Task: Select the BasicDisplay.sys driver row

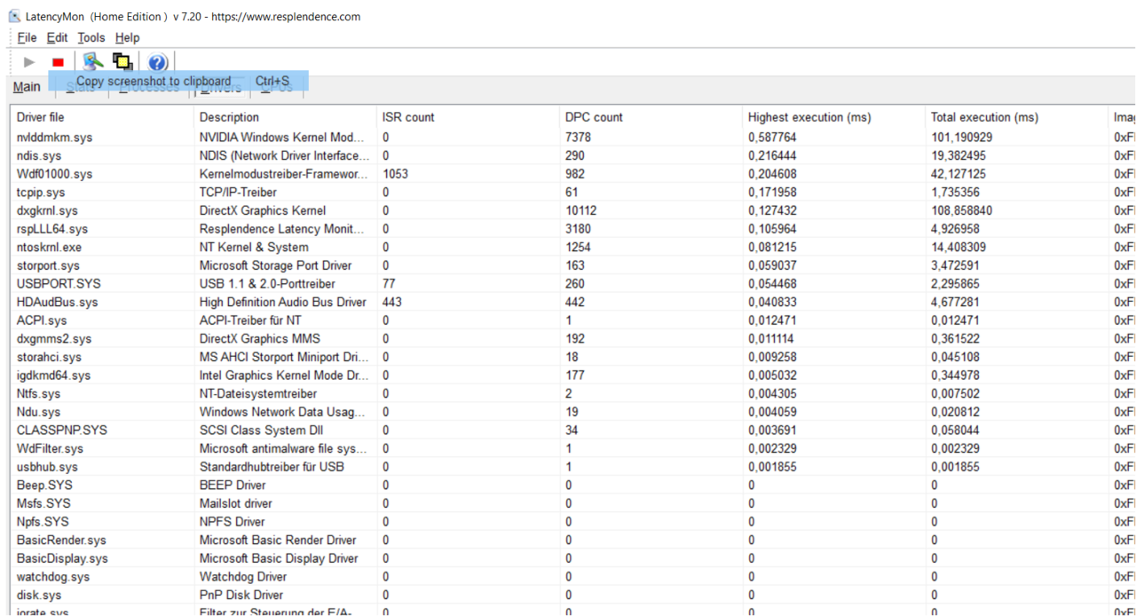Action: 572,558
